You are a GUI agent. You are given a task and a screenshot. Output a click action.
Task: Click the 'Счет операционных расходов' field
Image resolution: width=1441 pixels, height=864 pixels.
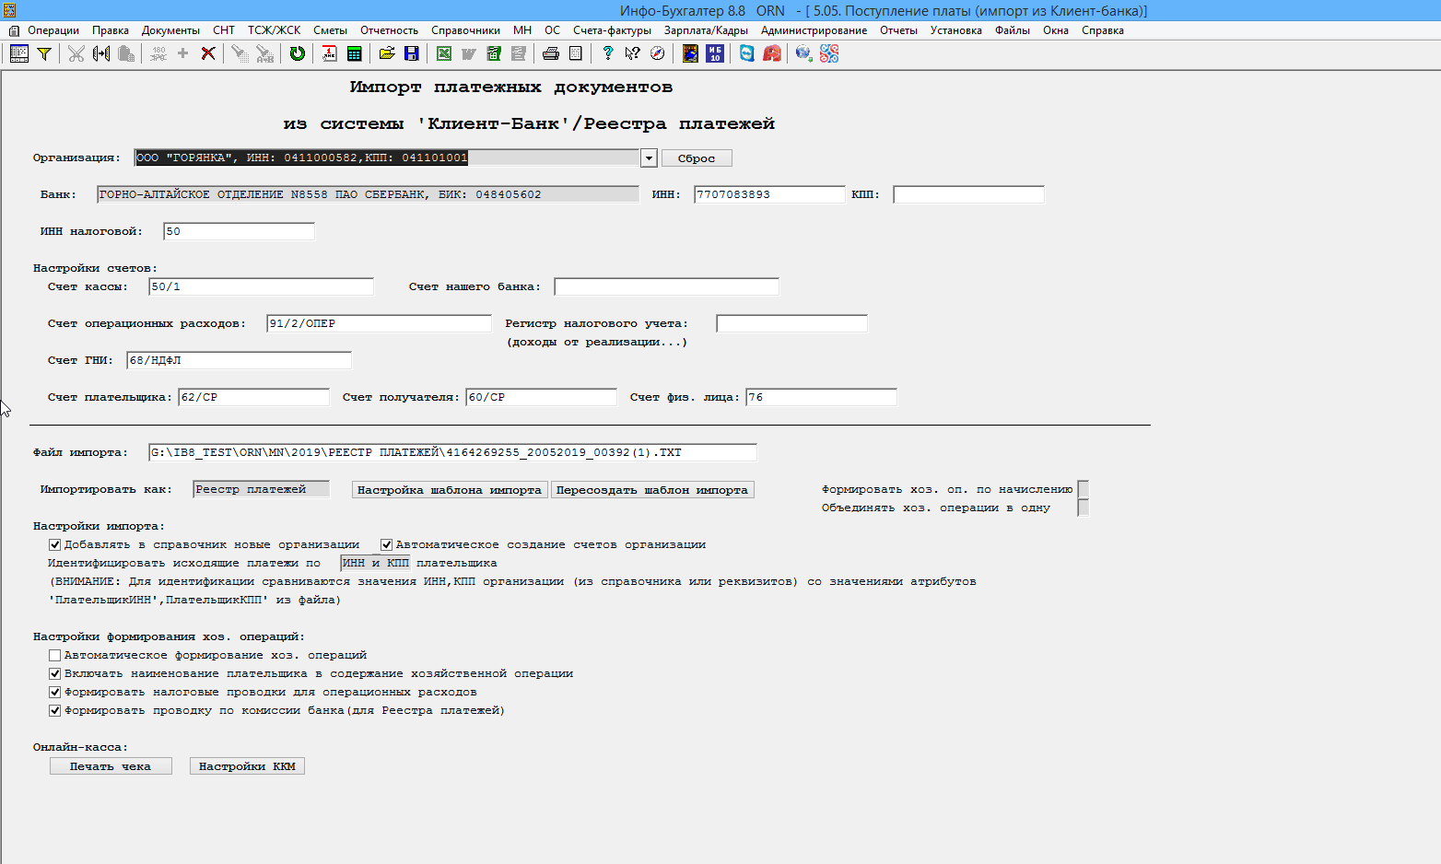(x=379, y=323)
